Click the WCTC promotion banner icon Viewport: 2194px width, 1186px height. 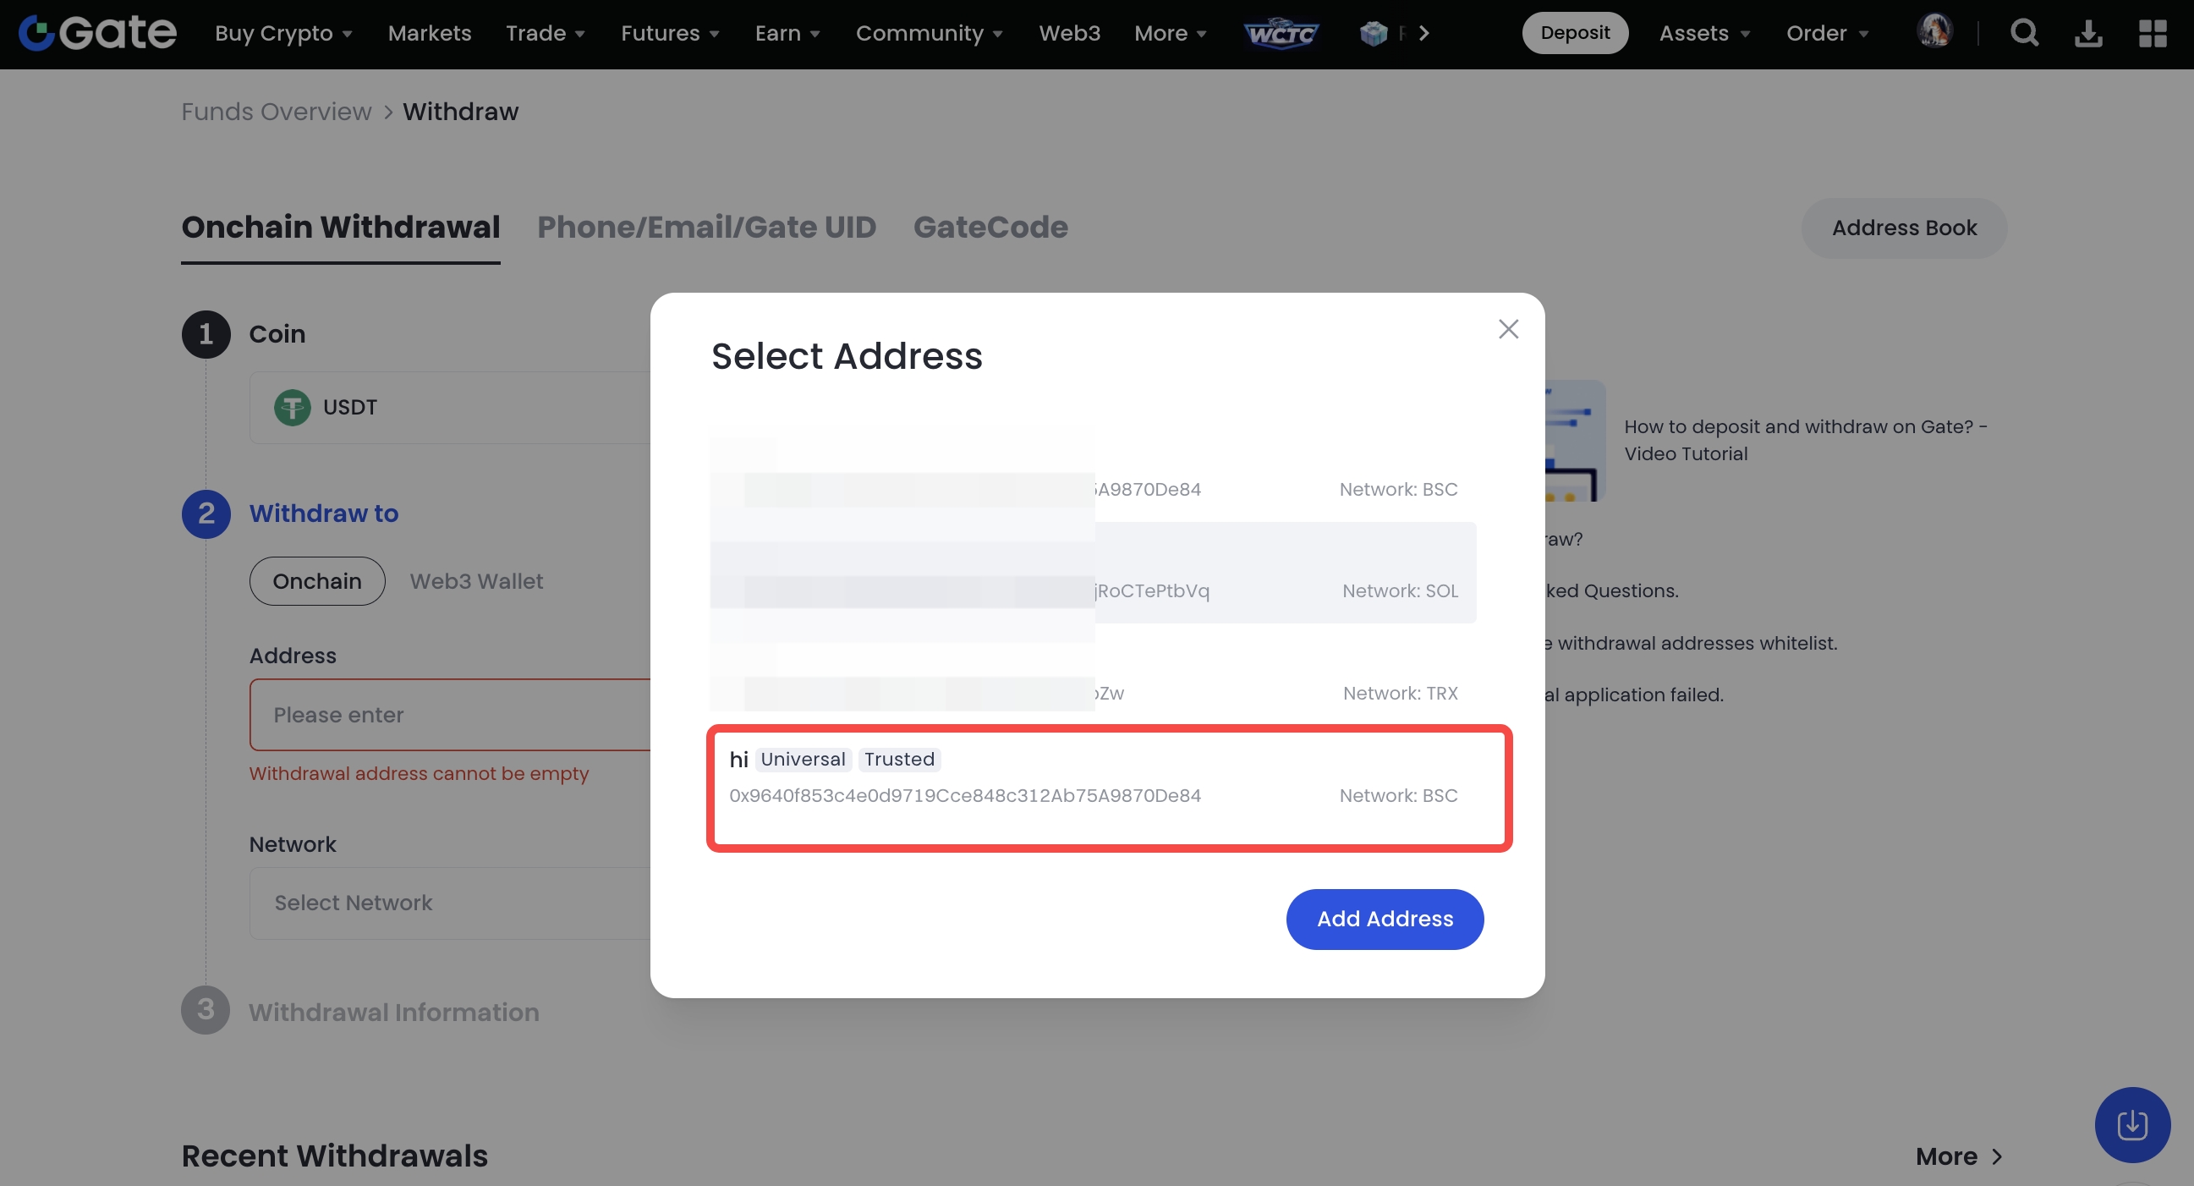tap(1281, 33)
